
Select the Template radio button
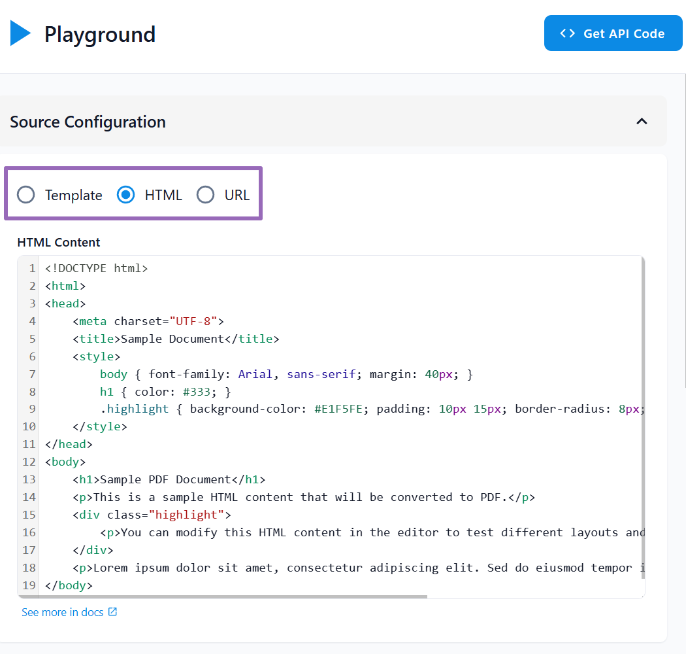pos(25,194)
